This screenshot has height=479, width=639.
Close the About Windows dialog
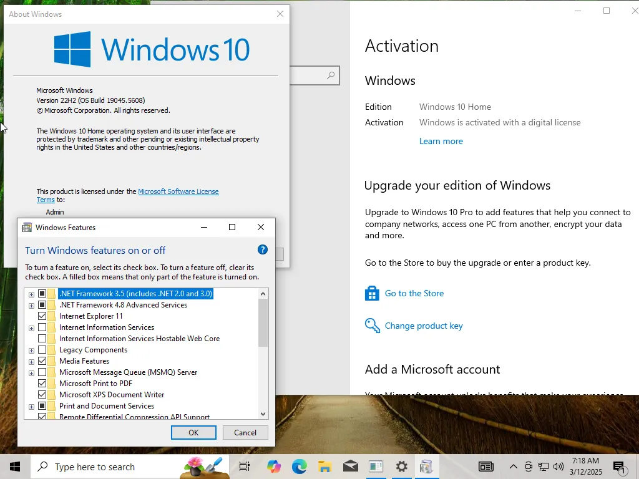point(280,14)
